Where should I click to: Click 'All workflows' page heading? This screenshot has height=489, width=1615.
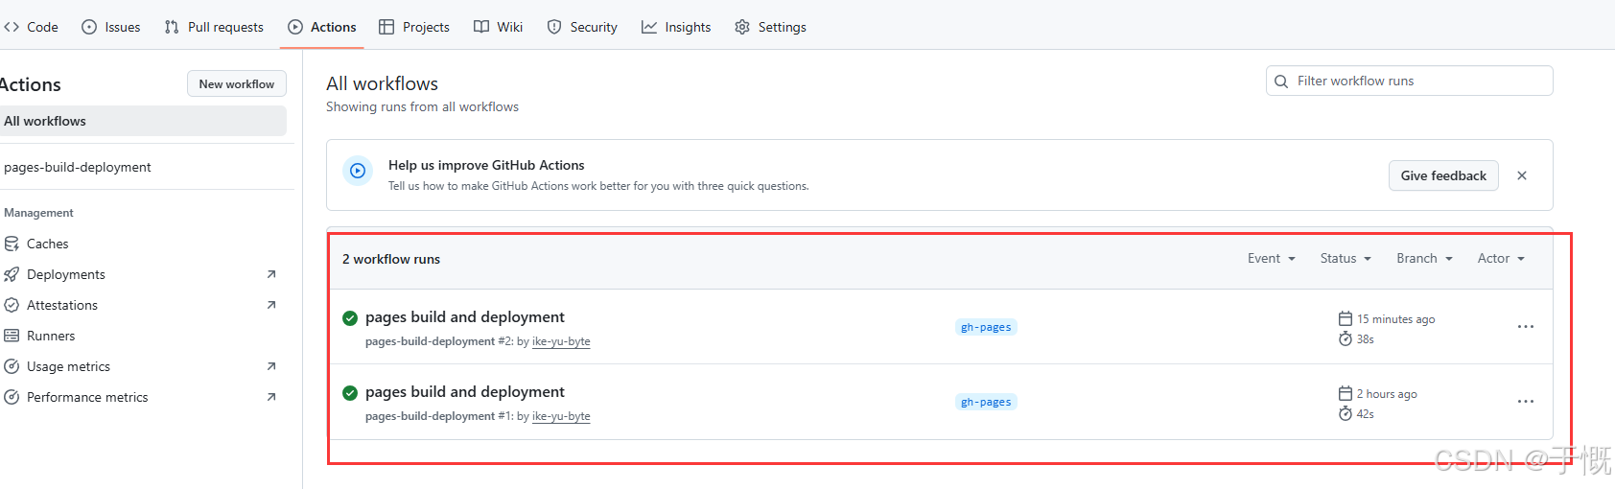[382, 83]
